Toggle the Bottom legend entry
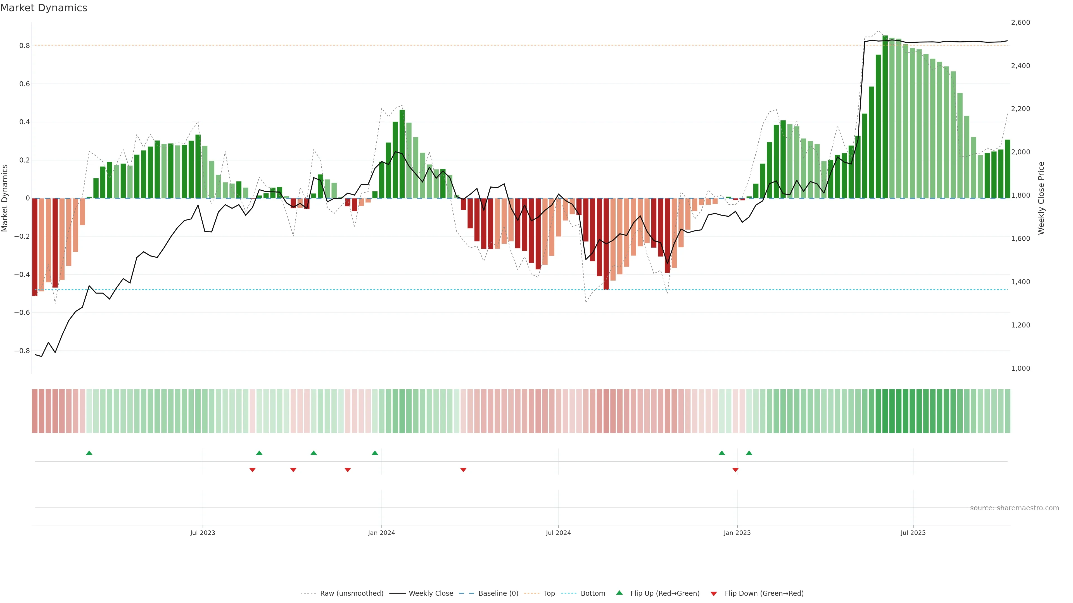 [x=593, y=594]
